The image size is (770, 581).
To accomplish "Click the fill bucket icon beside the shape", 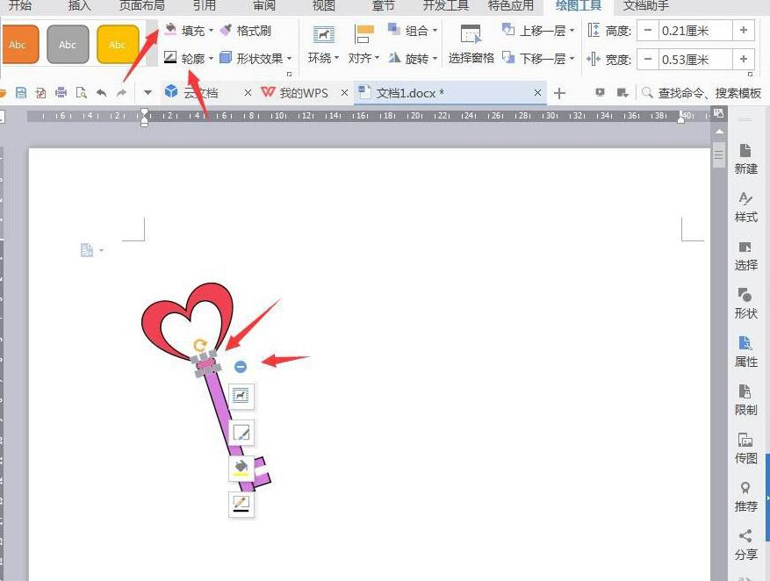I will coord(241,468).
